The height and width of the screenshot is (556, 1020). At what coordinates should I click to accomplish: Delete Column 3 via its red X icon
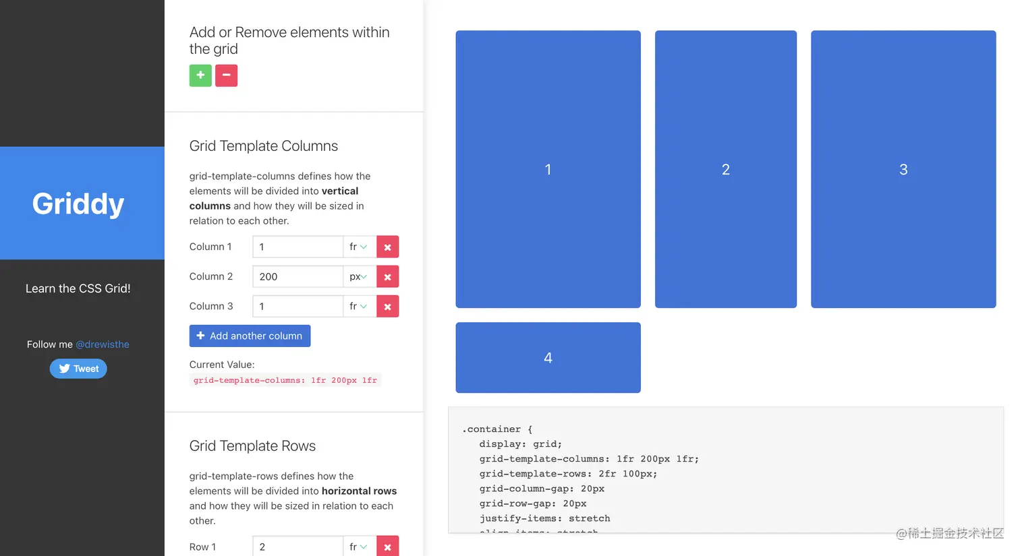point(387,306)
